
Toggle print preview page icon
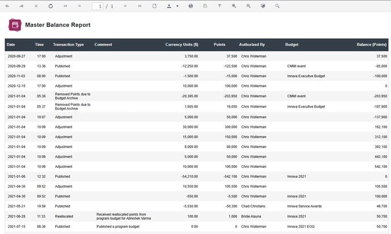(155, 6)
